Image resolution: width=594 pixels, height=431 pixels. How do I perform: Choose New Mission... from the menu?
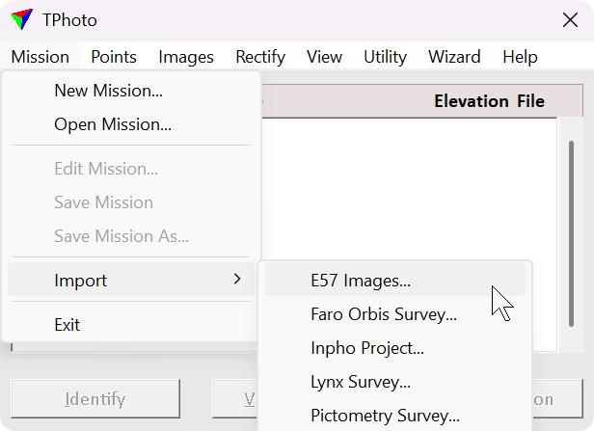click(x=131, y=91)
